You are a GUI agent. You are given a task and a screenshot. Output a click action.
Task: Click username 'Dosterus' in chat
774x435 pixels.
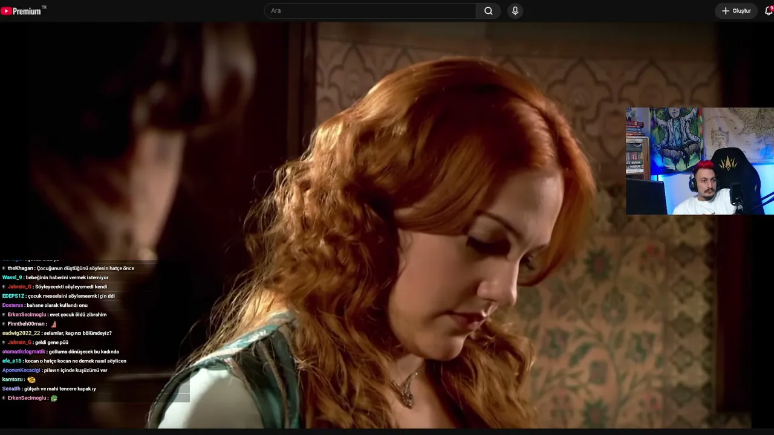click(x=13, y=305)
